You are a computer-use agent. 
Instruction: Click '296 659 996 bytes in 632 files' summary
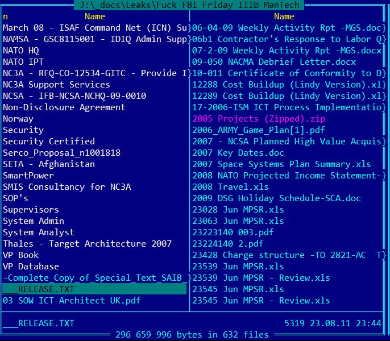(x=192, y=335)
